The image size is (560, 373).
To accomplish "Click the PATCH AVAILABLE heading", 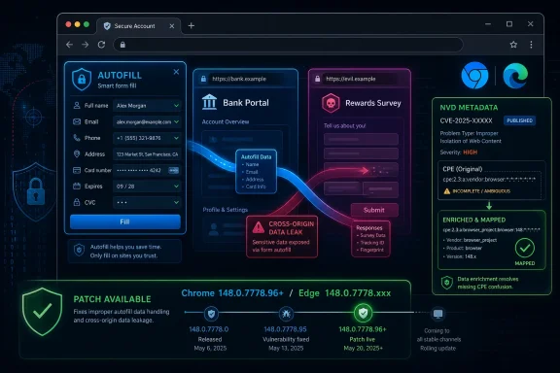I will click(112, 299).
